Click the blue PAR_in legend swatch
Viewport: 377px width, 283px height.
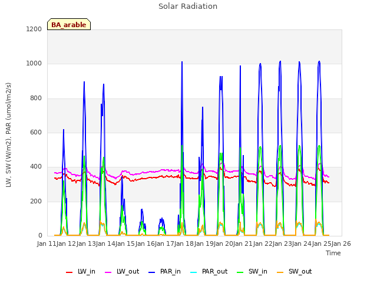[x=152, y=272]
